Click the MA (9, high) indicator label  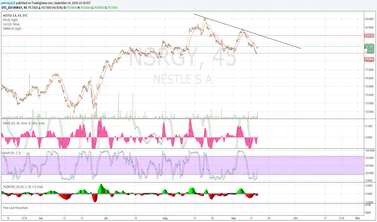[11, 20]
